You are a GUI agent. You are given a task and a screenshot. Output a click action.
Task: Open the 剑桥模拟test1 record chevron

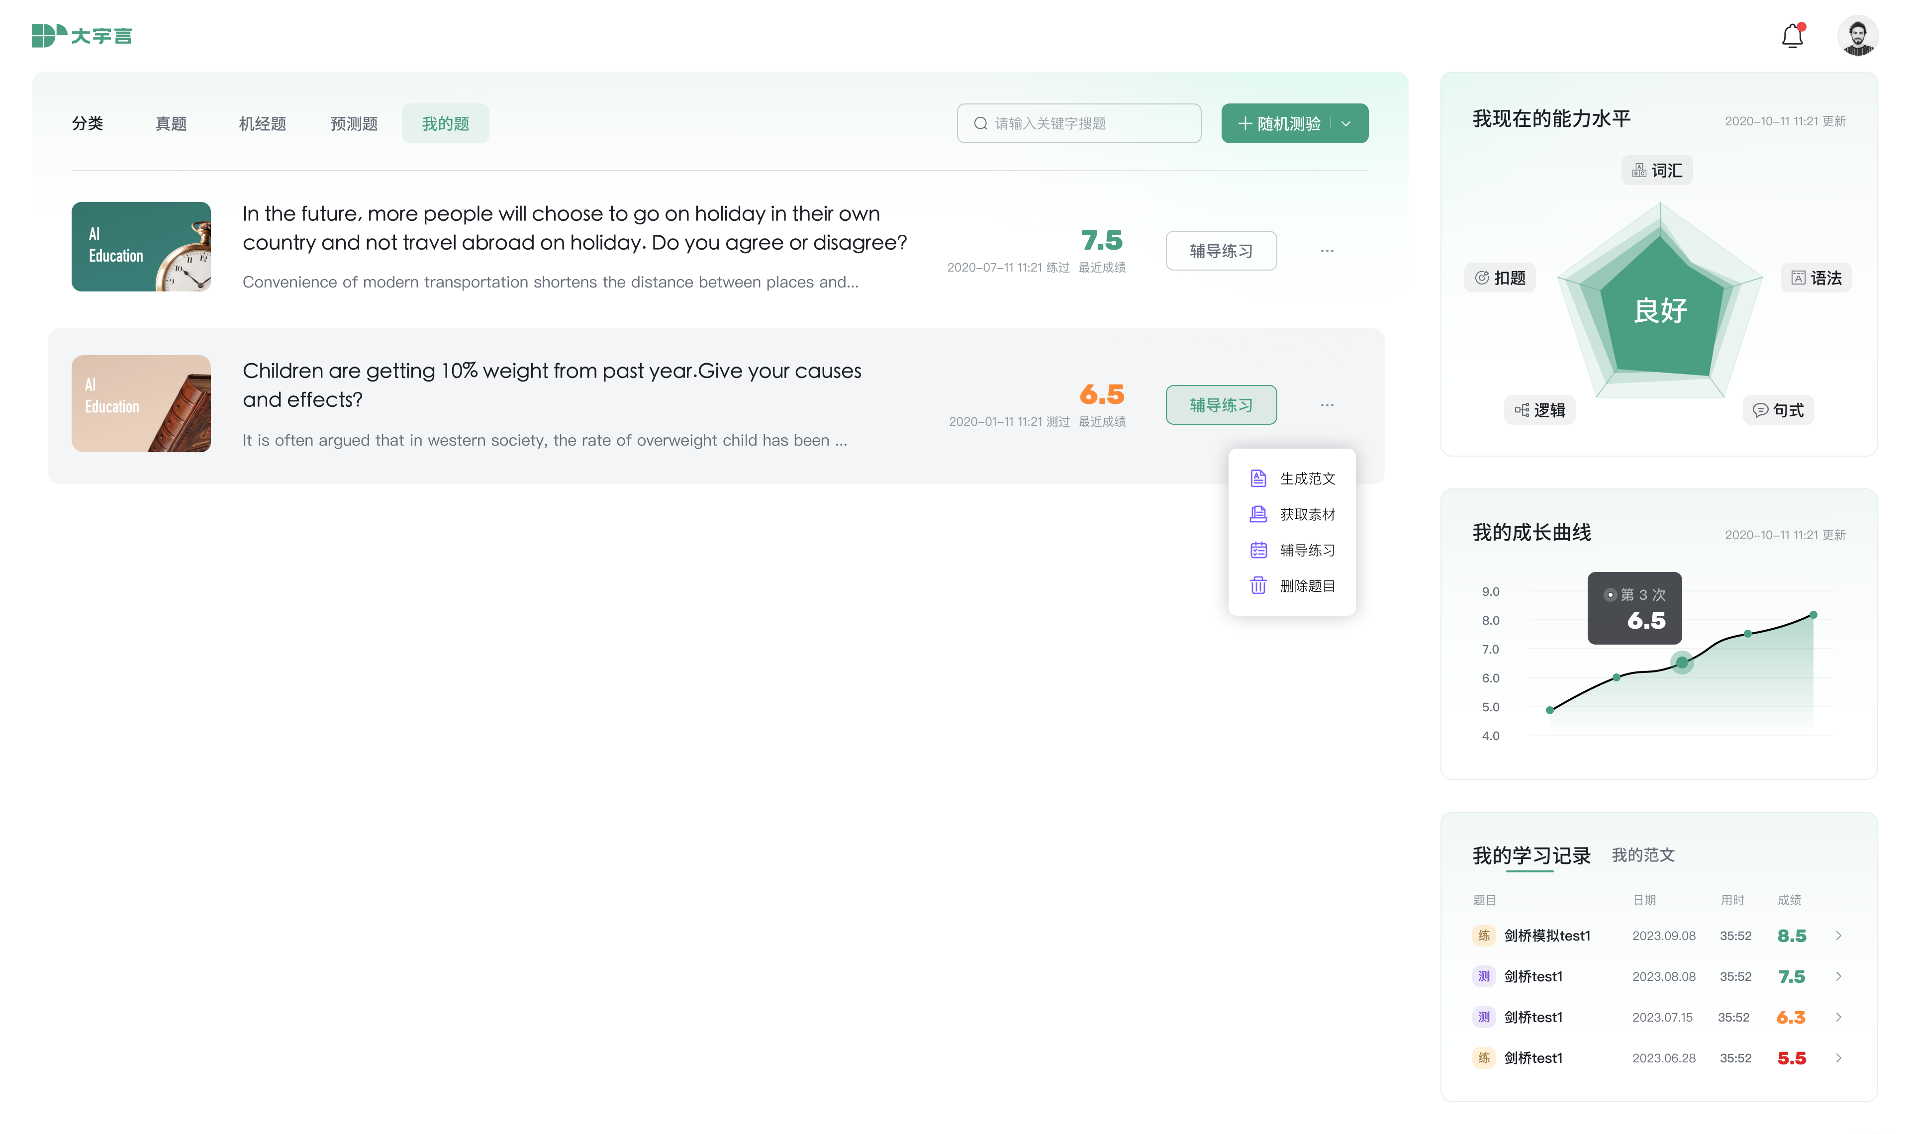(x=1839, y=936)
